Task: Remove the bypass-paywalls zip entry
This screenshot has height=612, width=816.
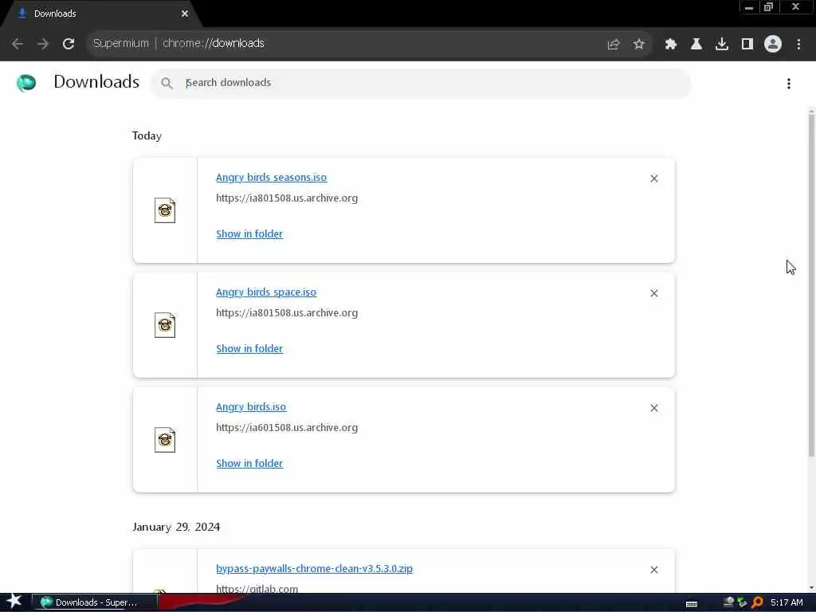Action: tap(653, 570)
